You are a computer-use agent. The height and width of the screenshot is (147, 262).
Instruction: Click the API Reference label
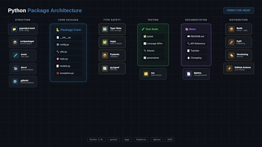click(198, 43)
